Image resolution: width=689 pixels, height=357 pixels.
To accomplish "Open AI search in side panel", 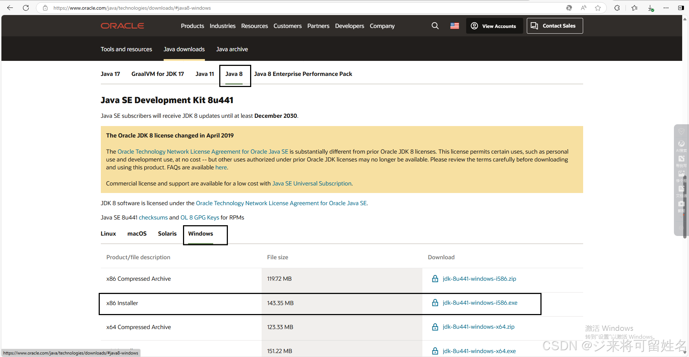I will point(681,146).
